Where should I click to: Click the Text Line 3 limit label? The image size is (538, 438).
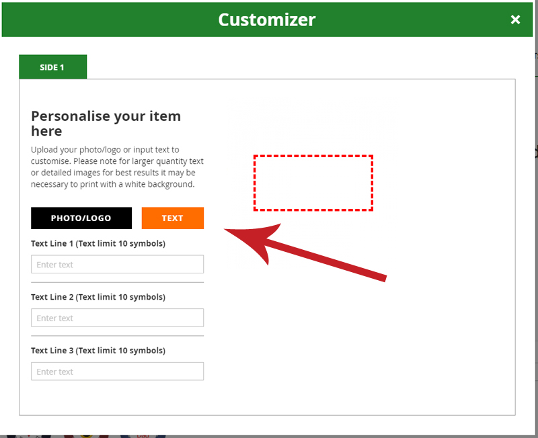coord(98,350)
